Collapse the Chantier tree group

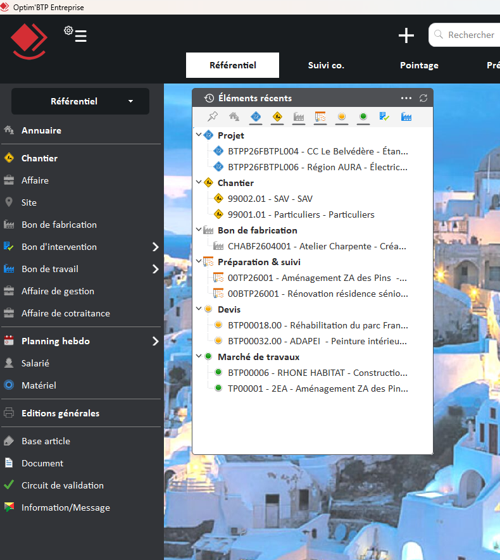click(199, 182)
